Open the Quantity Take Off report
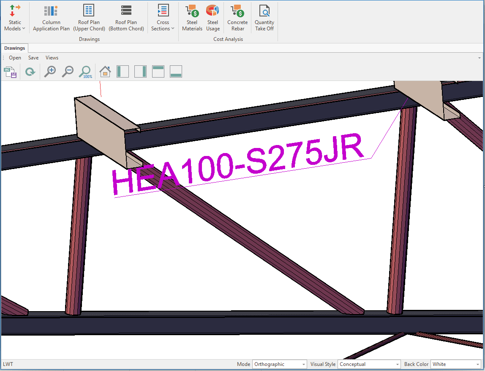The height and width of the screenshot is (371, 485). [x=264, y=18]
